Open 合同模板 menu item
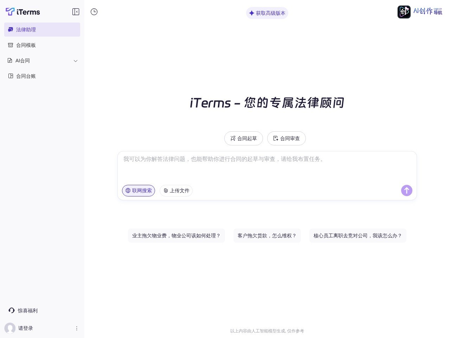The width and height of the screenshot is (450, 338). (42, 45)
